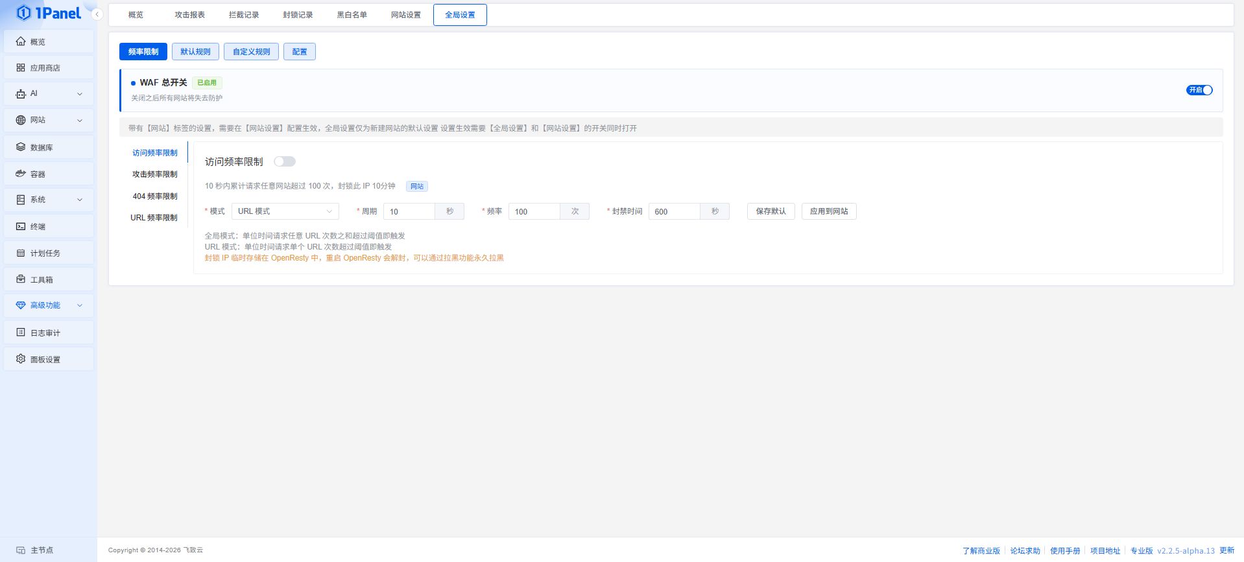Screen dimensions: 1244x562
Task: Open the 配置 sub-tab
Action: pyautogui.click(x=300, y=52)
